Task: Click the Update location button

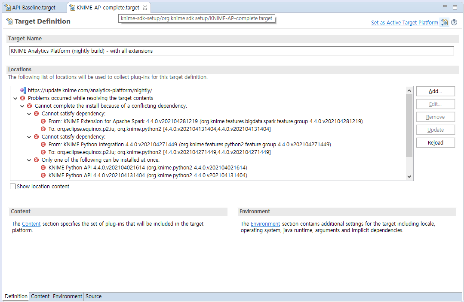Action: pos(435,130)
